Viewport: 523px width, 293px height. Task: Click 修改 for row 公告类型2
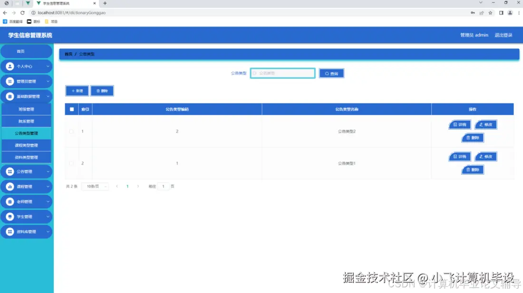point(485,124)
